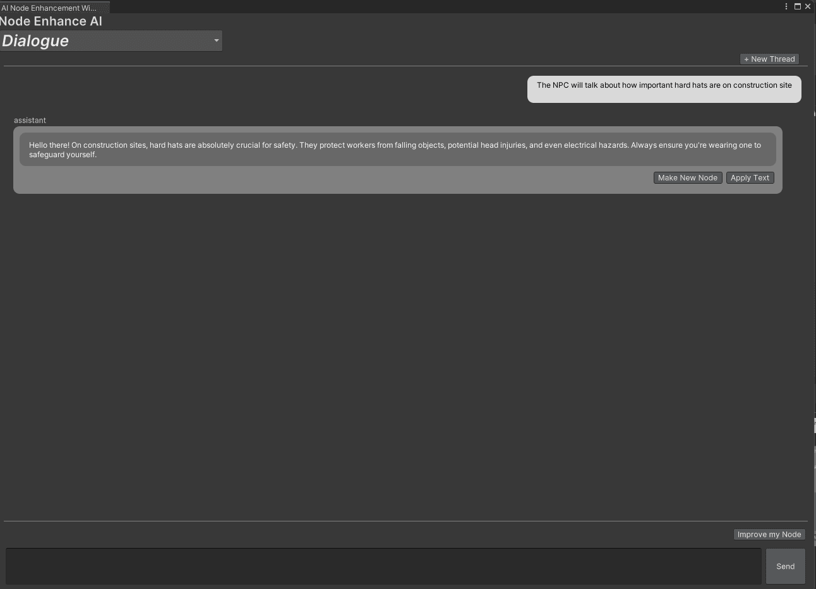Open the window options kebab menu
Viewport: 816px width, 589px height.
coord(786,6)
